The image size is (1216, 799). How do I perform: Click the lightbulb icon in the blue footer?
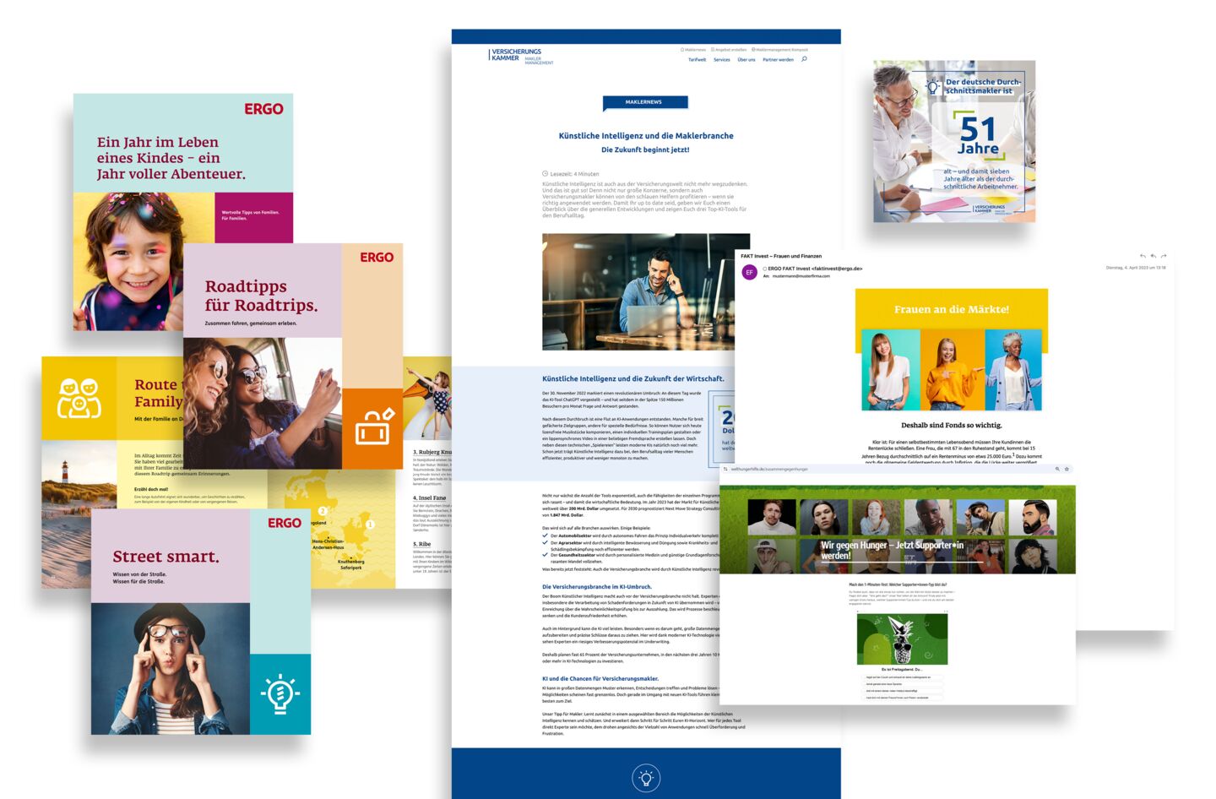[646, 778]
